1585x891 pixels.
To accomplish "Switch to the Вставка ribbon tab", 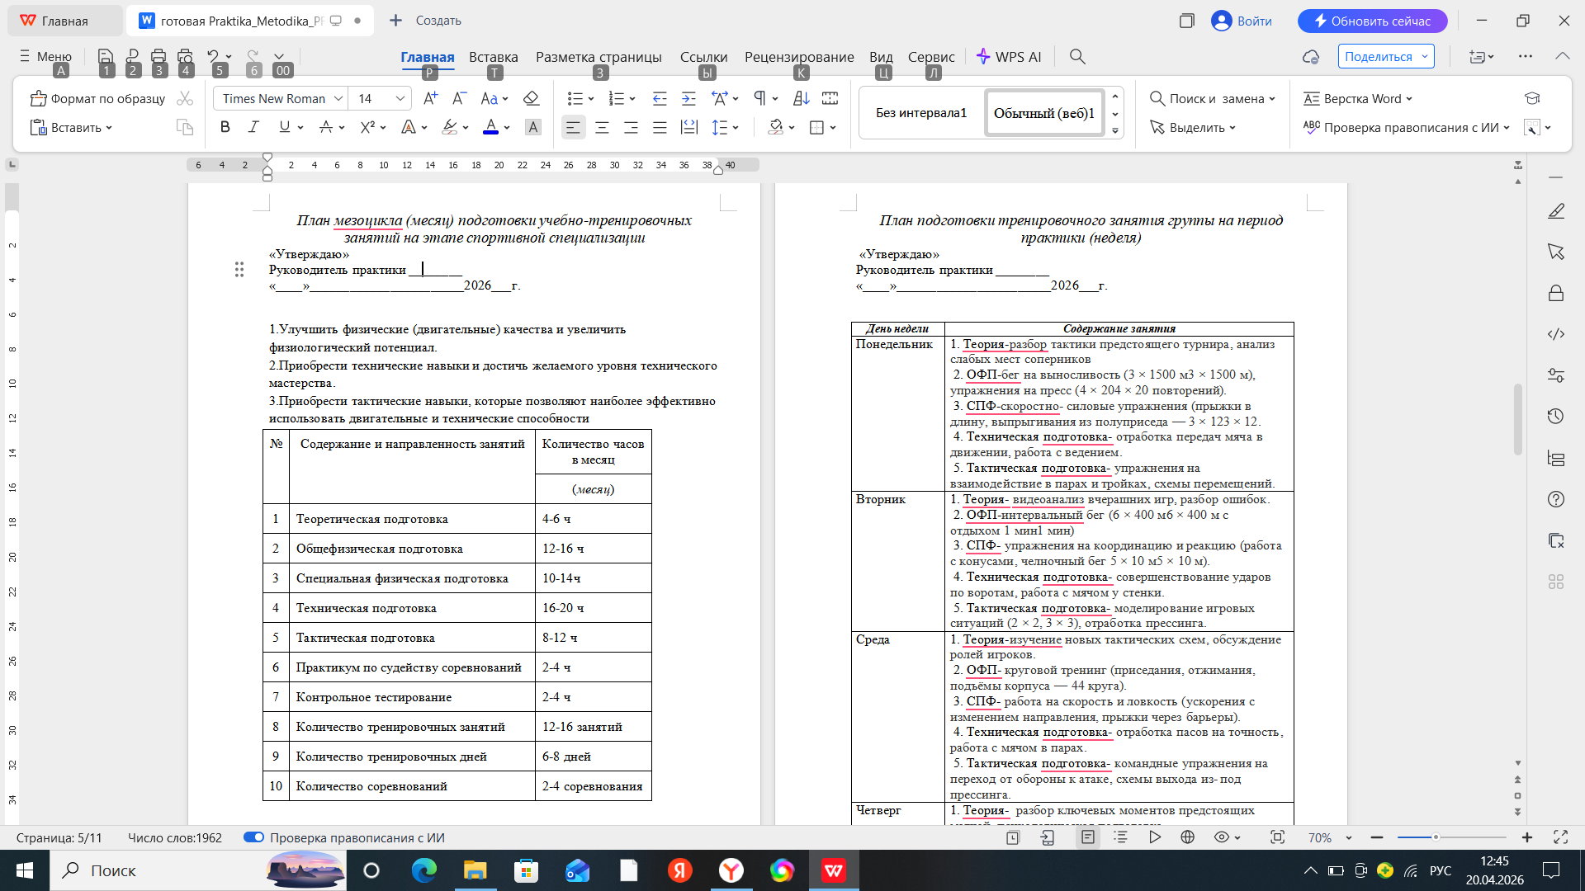I will click(x=493, y=57).
